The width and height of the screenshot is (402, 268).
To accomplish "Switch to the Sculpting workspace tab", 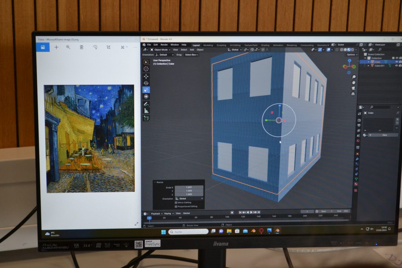I will click(221, 46).
